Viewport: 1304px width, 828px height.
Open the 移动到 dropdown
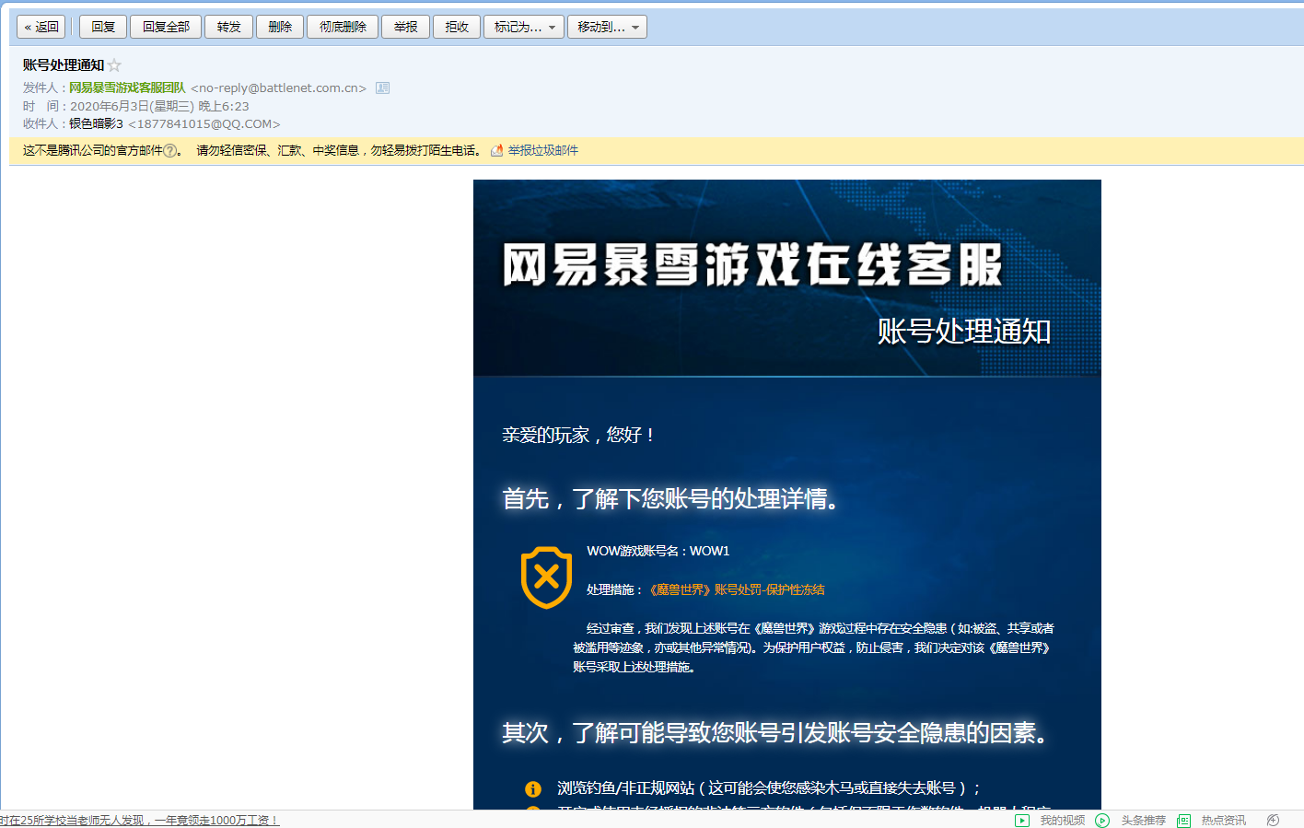607,27
